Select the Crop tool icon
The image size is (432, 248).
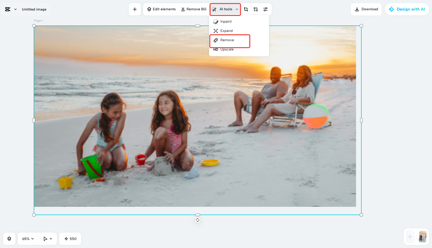[x=246, y=9]
